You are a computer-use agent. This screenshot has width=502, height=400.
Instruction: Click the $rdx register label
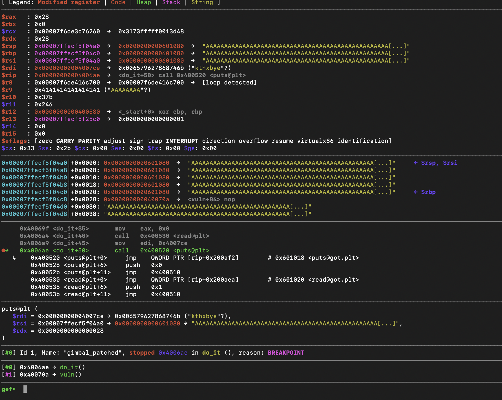(9, 39)
